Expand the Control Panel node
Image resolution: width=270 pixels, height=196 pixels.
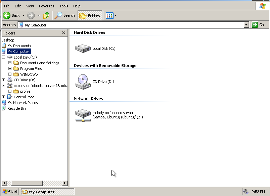[4, 97]
